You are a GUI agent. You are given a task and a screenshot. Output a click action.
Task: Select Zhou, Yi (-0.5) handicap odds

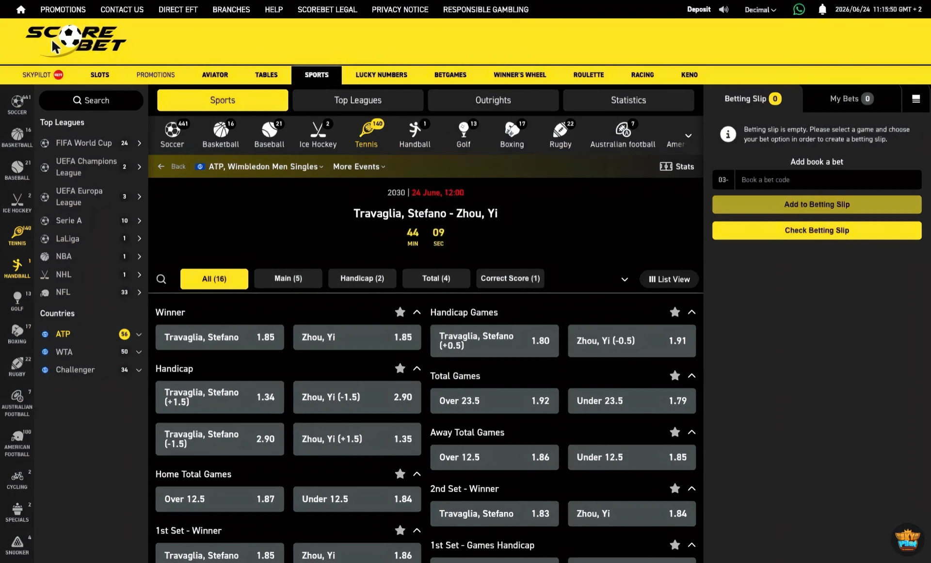coord(632,340)
